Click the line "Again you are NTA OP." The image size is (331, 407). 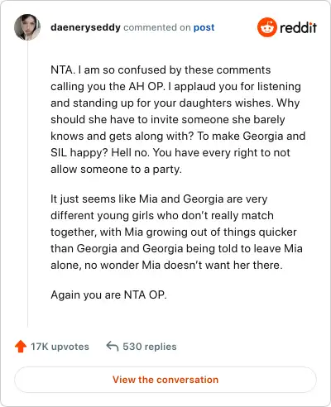point(108,294)
